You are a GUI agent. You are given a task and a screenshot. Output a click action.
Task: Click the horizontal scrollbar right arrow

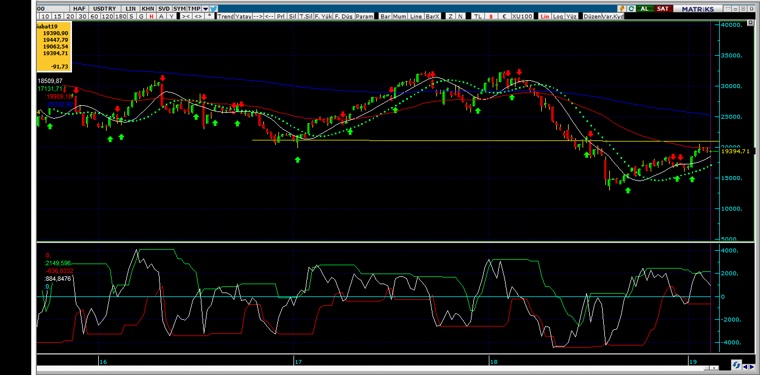pos(715,368)
